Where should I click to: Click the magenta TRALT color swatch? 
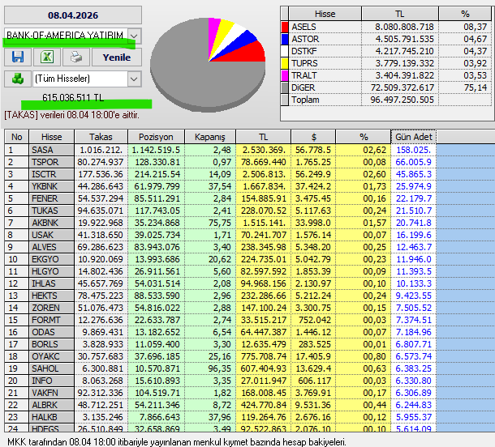tap(285, 75)
